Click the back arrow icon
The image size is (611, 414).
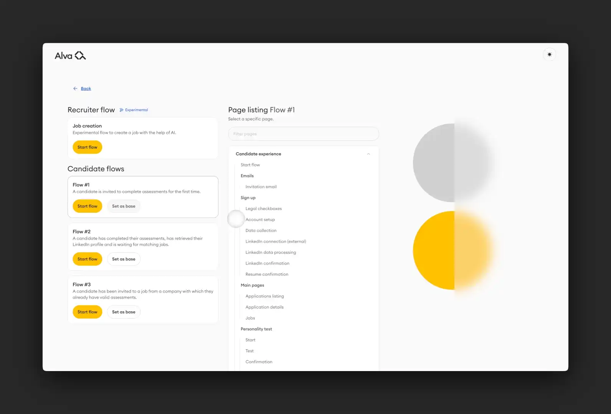click(x=75, y=89)
